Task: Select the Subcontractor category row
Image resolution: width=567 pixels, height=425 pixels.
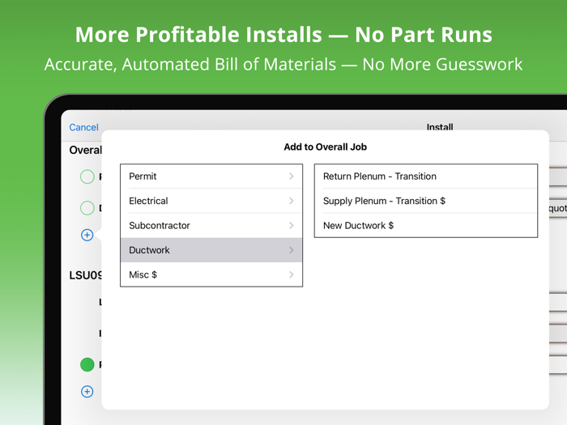Action: [211, 226]
